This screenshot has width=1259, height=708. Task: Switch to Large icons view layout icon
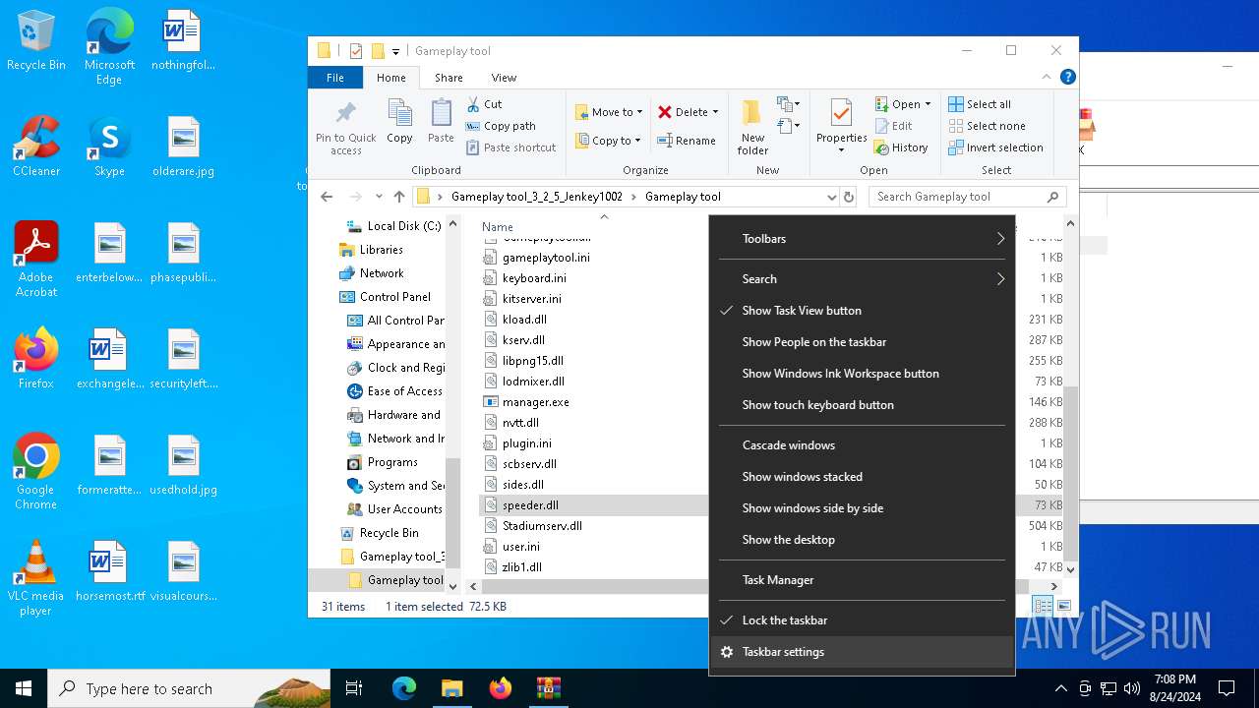click(x=1063, y=607)
